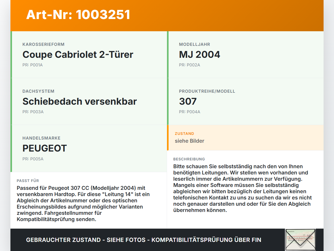Open the Produktreihe/Modell card labeled 307
The image size is (334, 251).
245,101
